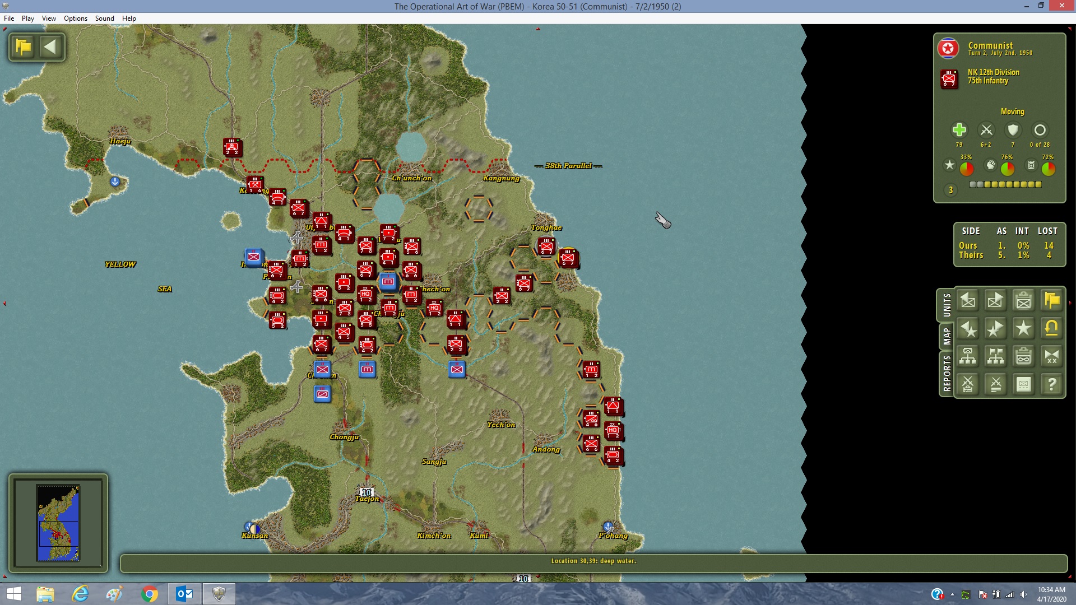The width and height of the screenshot is (1076, 605).
Task: Open the Play menu
Action: click(x=28, y=18)
